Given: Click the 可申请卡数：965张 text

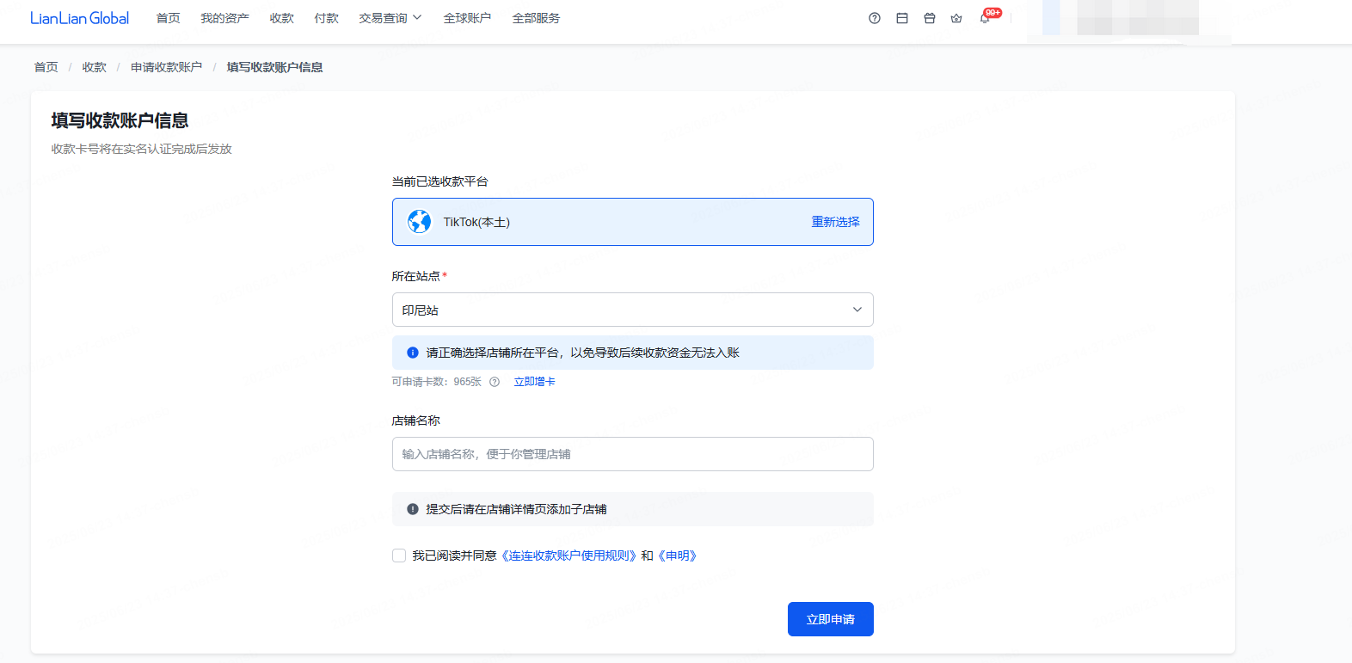Looking at the screenshot, I should tap(437, 382).
